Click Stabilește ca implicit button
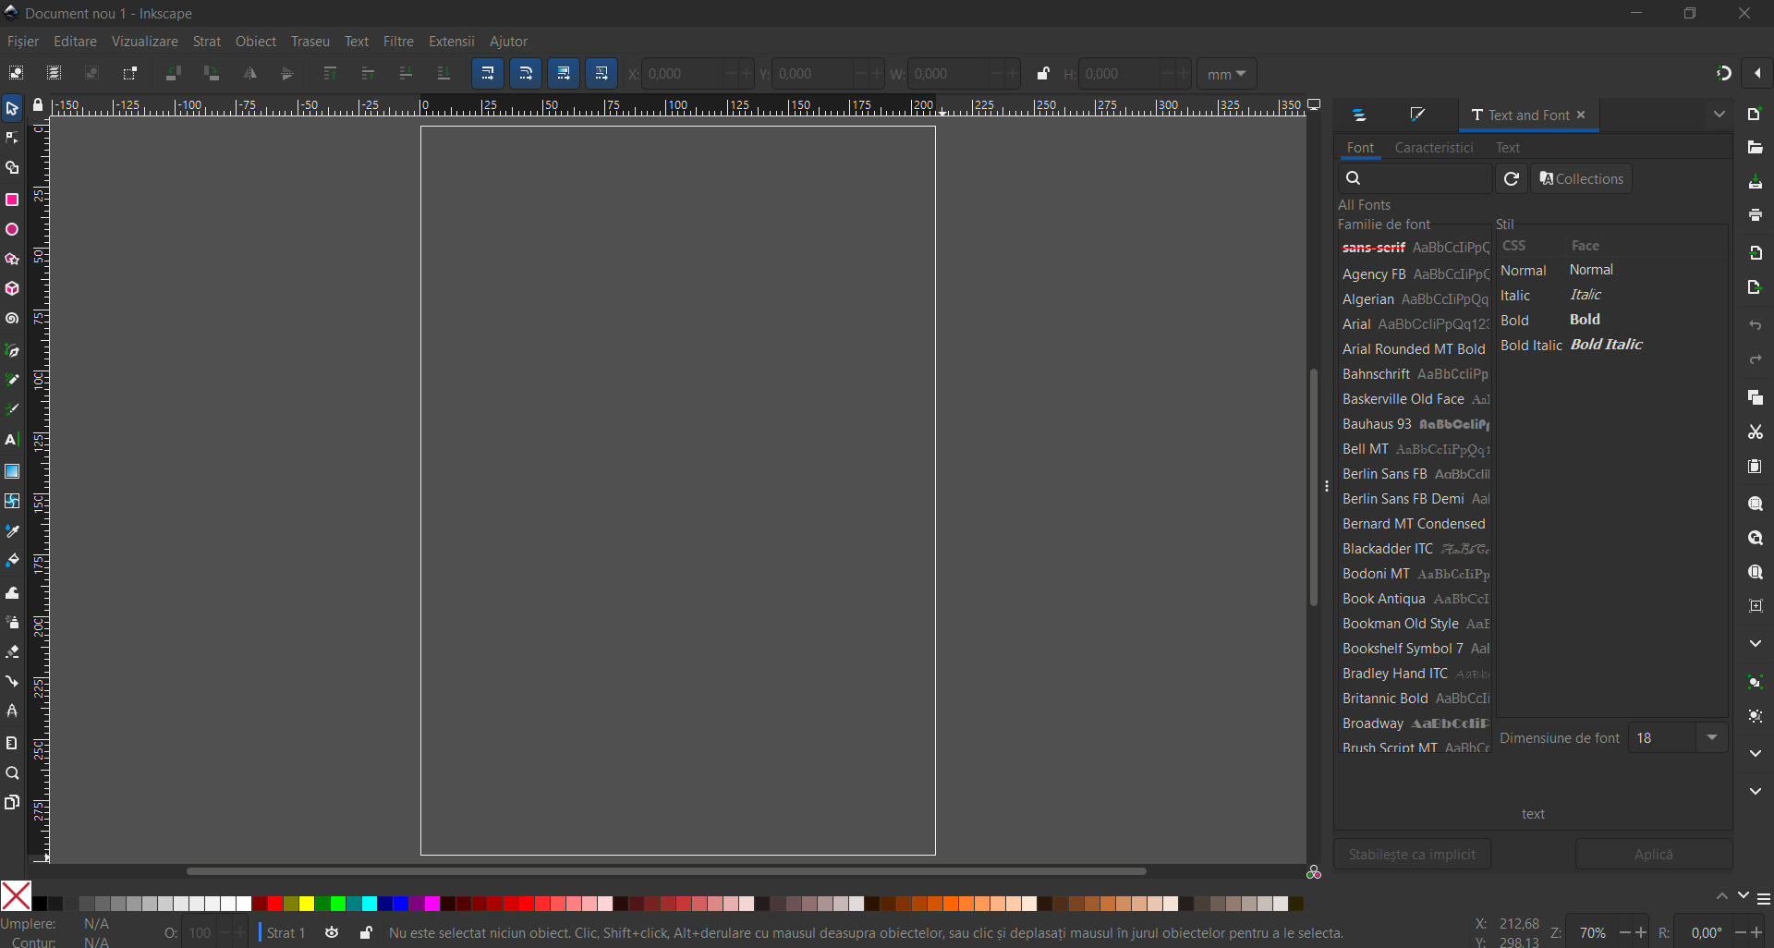Image resolution: width=1774 pixels, height=948 pixels. point(1412,854)
